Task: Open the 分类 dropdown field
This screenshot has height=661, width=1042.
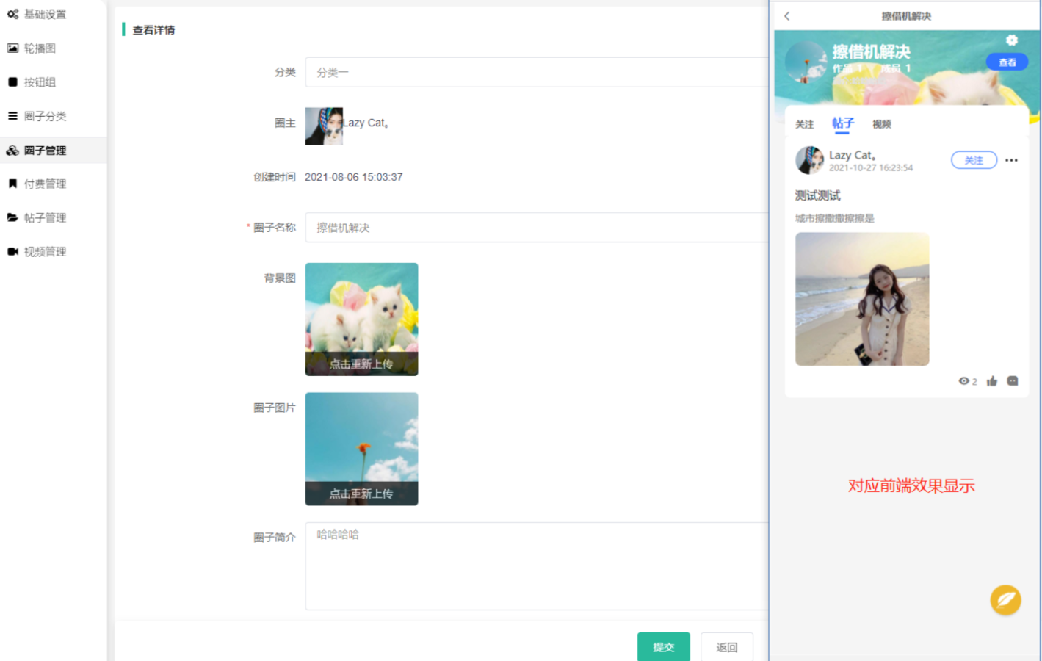Action: [536, 73]
